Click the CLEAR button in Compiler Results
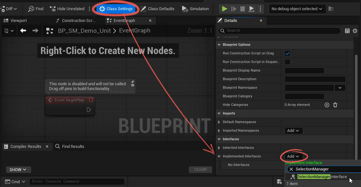 point(200,170)
